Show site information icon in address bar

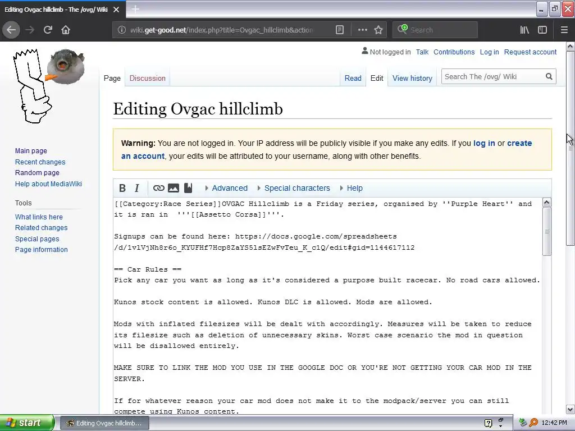pyautogui.click(x=122, y=30)
